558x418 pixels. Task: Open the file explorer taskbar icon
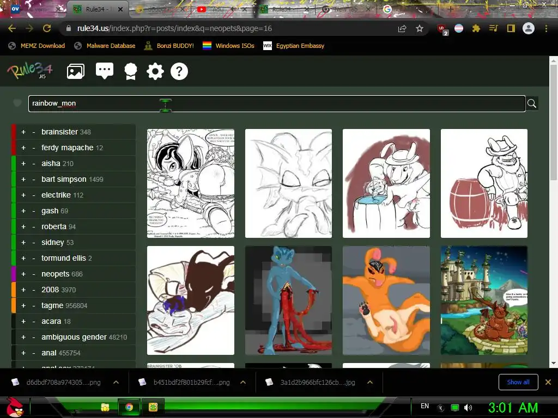click(x=105, y=407)
